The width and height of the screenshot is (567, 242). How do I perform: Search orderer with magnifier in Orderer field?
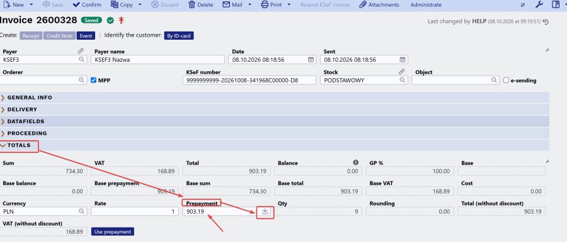coord(82,80)
